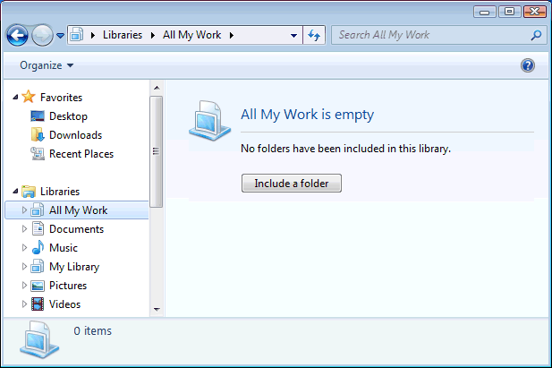This screenshot has width=552, height=368.
Task: Expand the Music library node
Action: [24, 247]
